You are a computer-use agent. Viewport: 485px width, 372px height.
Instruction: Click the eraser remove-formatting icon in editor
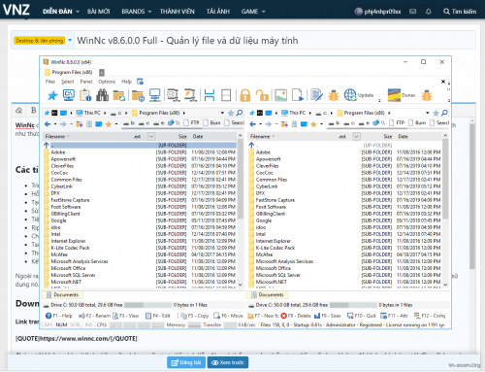(x=19, y=111)
